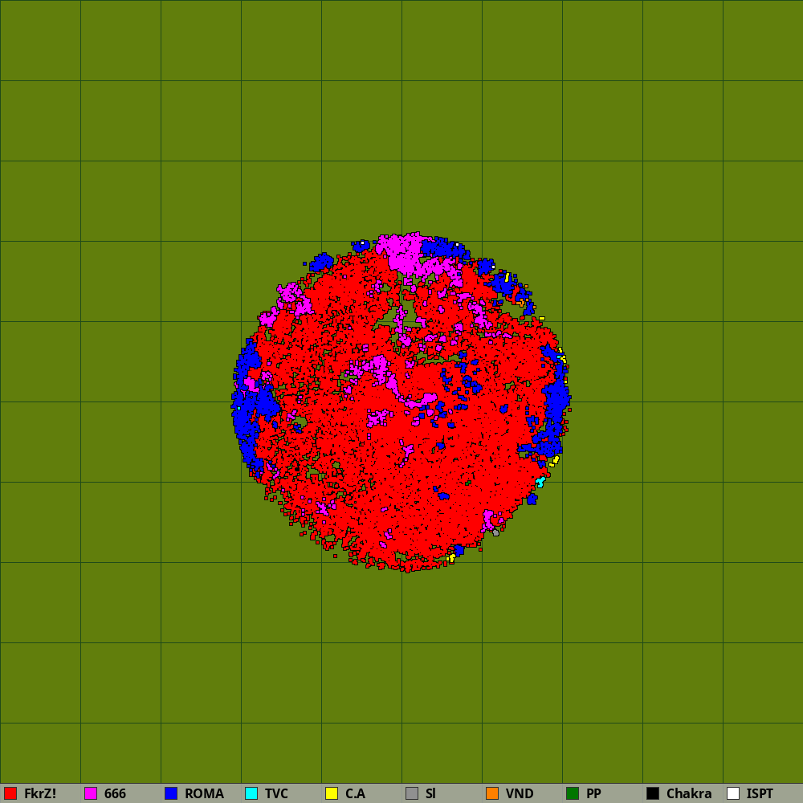
Task: Click the magenta 666 legend swatch
Action: tap(91, 793)
